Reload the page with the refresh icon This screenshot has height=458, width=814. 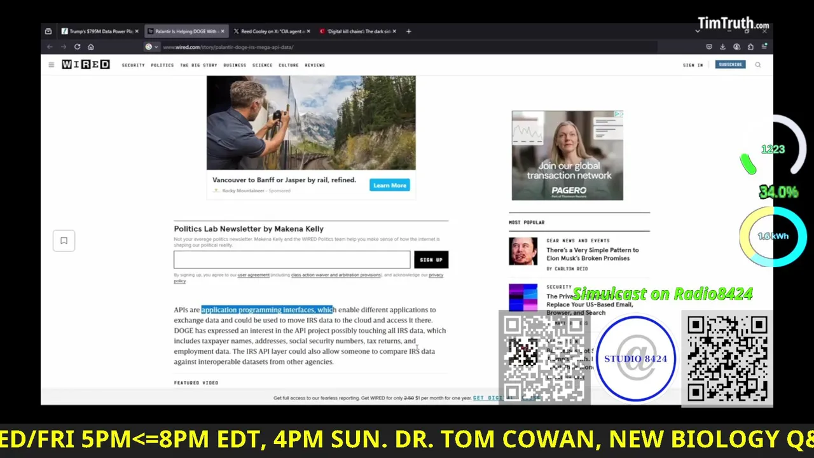[77, 47]
